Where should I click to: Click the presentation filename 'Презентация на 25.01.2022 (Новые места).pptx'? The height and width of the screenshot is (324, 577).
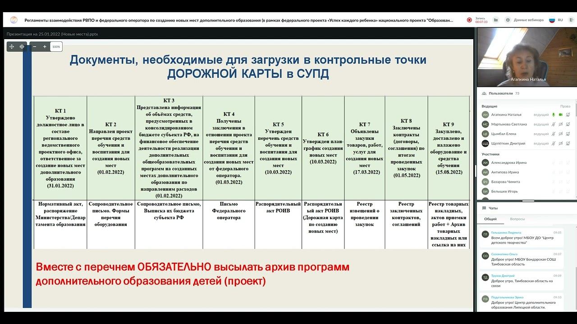(x=52, y=34)
